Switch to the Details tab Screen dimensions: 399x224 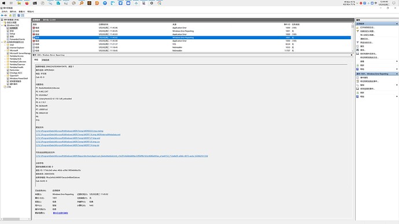pos(46,60)
